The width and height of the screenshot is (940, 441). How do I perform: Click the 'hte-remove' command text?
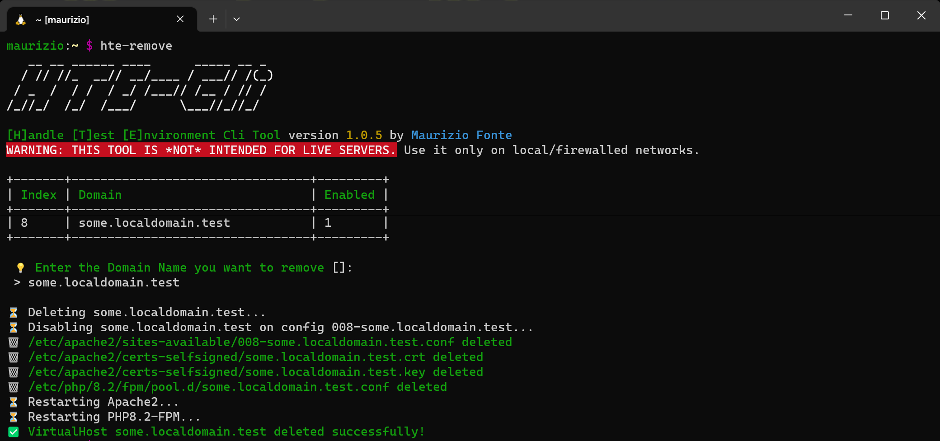(x=136, y=46)
